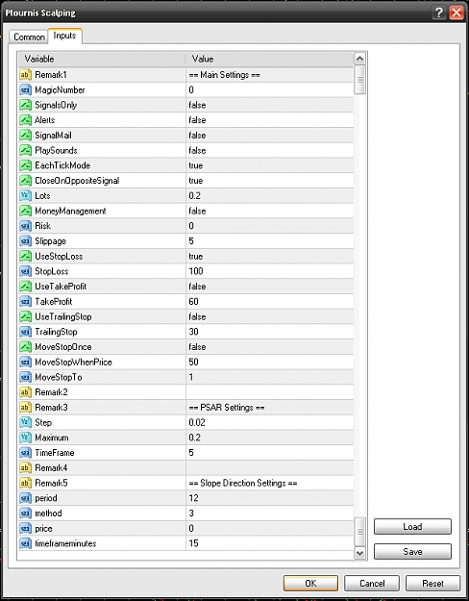Click the integer icon beside MagicNumber
Screen dimensions: 469x601
point(25,89)
